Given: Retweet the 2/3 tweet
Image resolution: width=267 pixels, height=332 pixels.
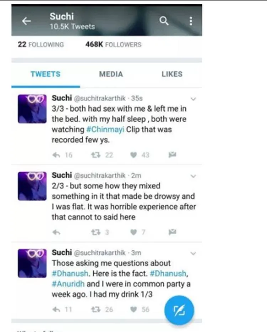Looking at the screenshot, I should point(95,232).
